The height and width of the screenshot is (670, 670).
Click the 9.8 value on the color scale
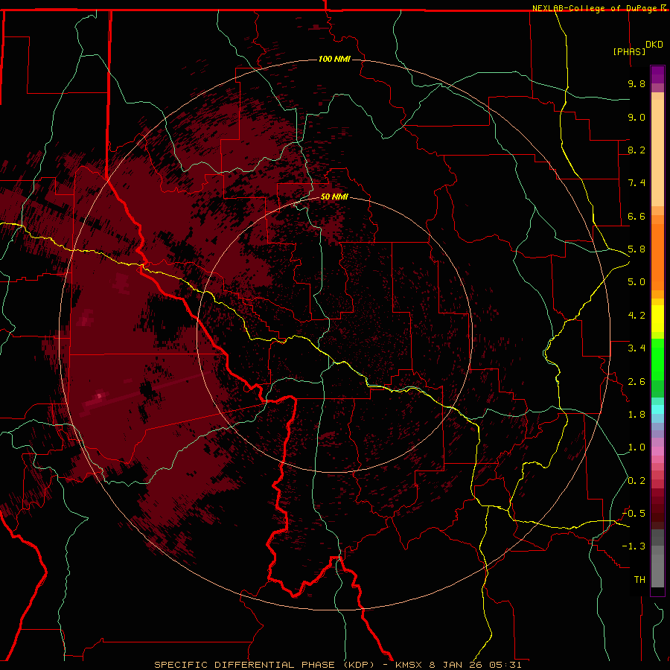(x=636, y=83)
